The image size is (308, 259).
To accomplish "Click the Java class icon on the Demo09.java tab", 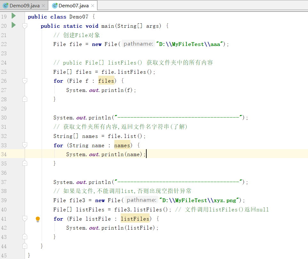I will pyautogui.click(x=5, y=6).
